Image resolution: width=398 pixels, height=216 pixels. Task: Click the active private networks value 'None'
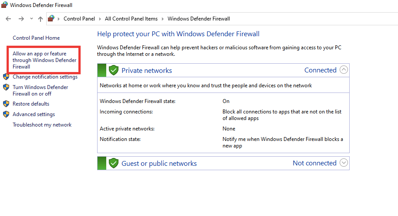coord(229,129)
